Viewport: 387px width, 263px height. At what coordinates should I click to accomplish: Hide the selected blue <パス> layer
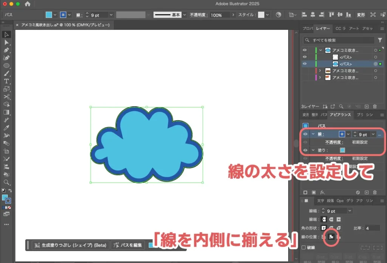pos(305,63)
